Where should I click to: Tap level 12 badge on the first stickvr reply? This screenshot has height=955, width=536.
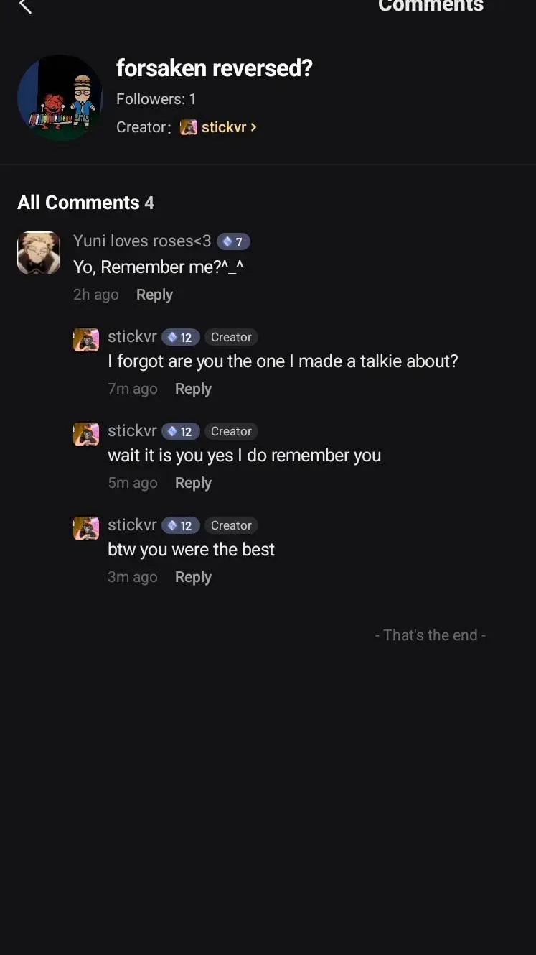coord(181,338)
